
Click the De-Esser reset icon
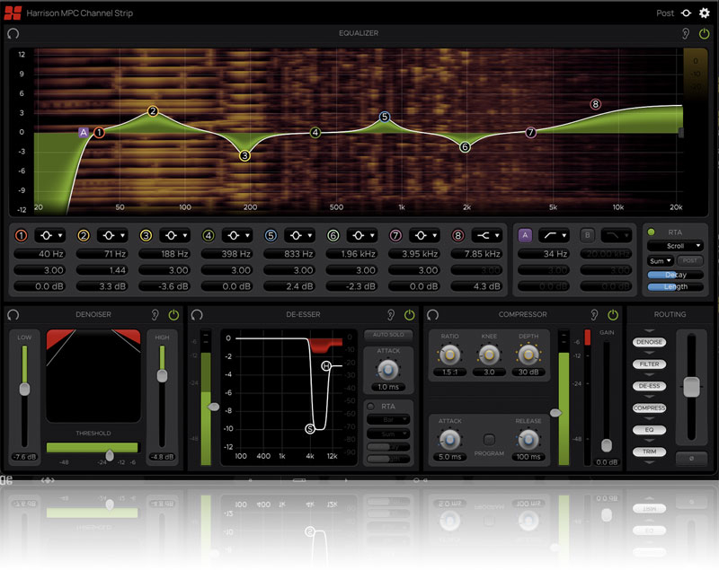(x=197, y=315)
